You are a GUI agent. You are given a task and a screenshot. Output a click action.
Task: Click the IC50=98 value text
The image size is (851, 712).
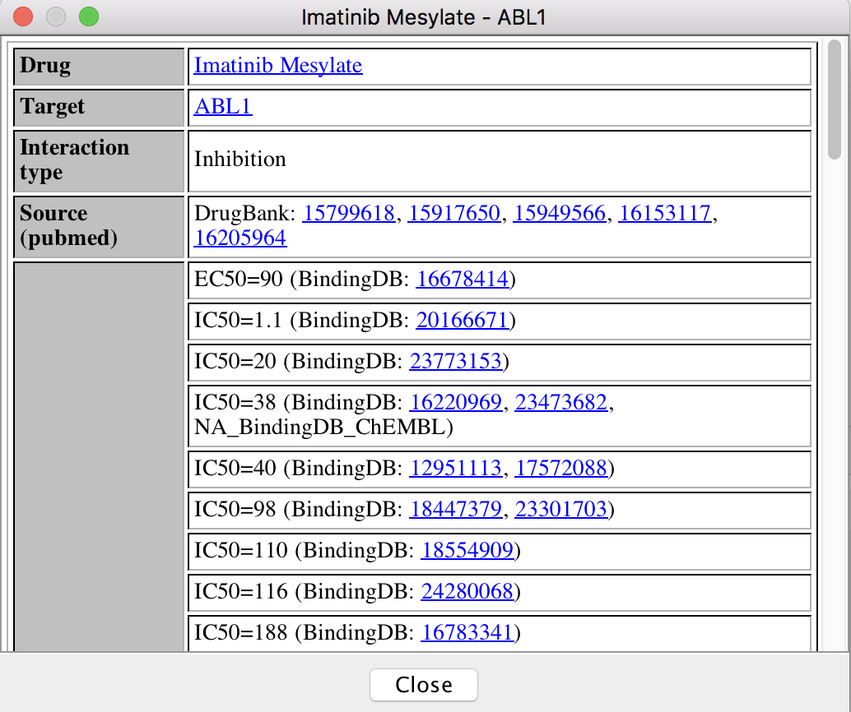click(x=235, y=509)
